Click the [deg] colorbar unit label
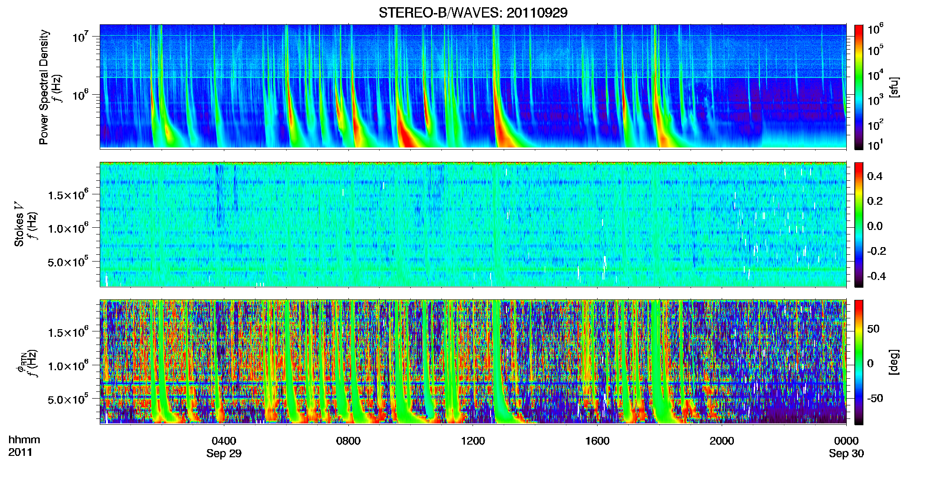 [x=894, y=362]
